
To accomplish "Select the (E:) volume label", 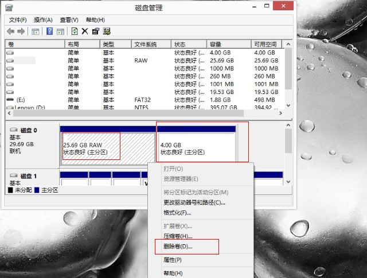I will pyautogui.click(x=21, y=100).
